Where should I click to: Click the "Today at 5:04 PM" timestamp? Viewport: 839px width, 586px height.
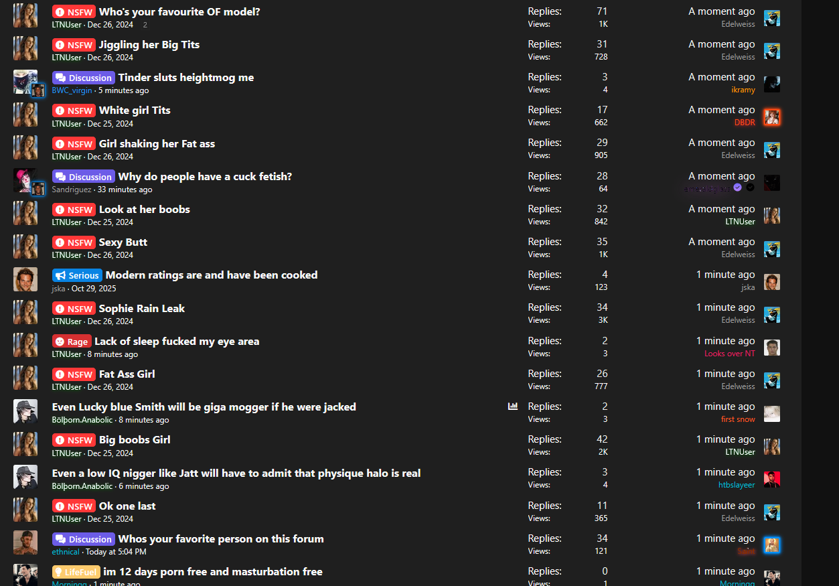coord(116,552)
